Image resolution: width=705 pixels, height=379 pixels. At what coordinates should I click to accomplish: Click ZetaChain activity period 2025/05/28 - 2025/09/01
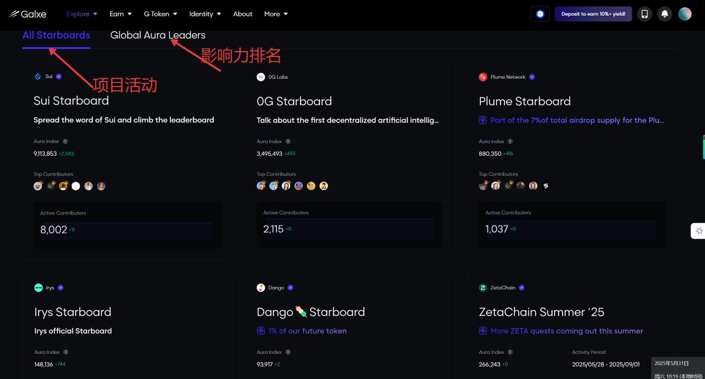(x=606, y=364)
